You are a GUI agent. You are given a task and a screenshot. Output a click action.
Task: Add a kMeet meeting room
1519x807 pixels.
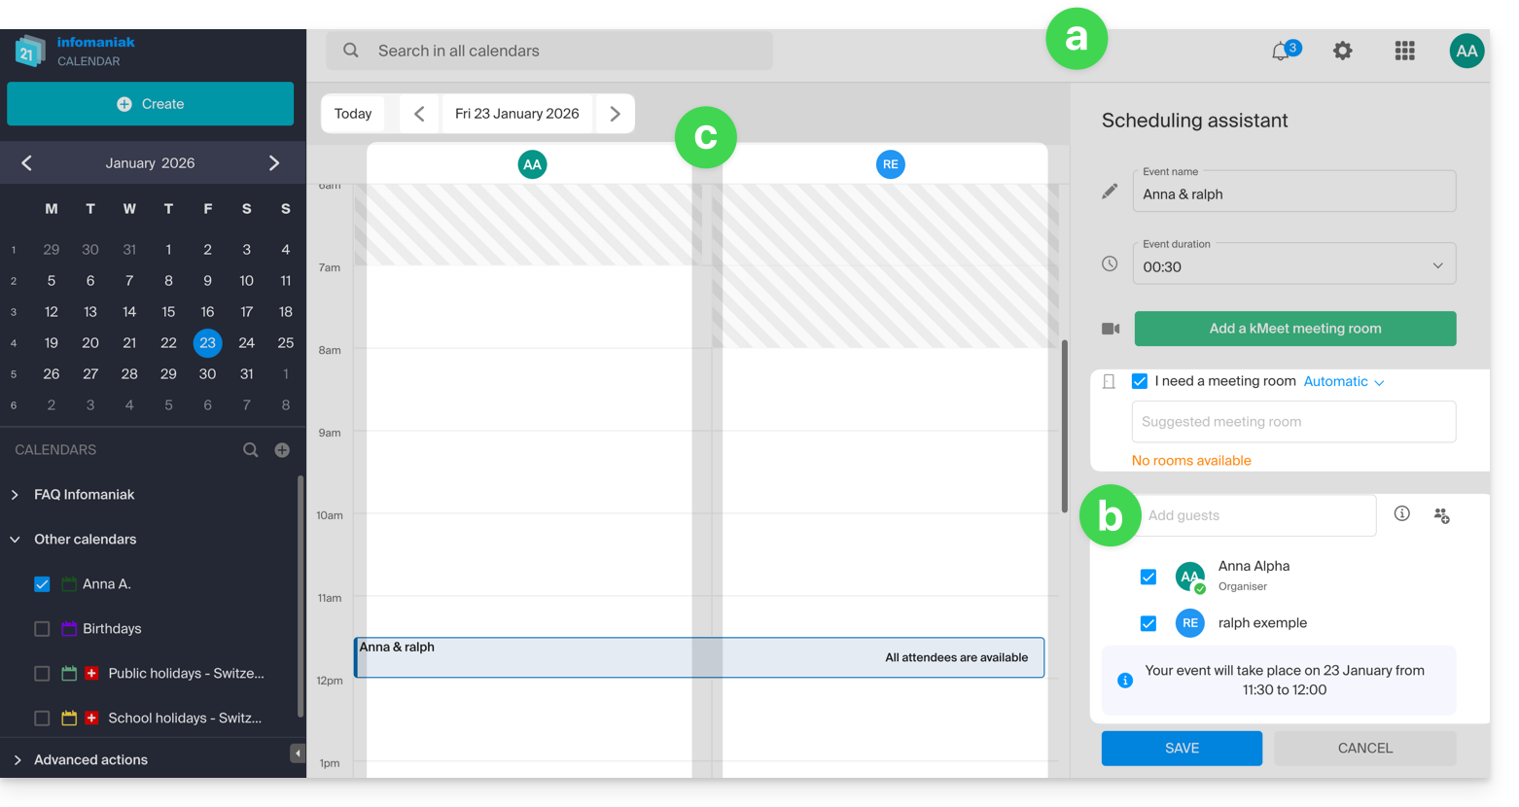tap(1294, 329)
